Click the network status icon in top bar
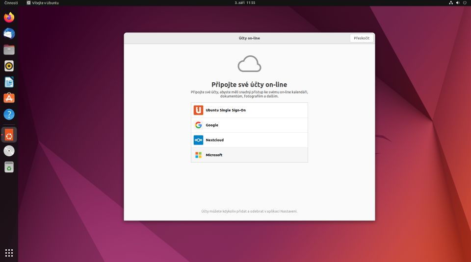 [x=451, y=3]
